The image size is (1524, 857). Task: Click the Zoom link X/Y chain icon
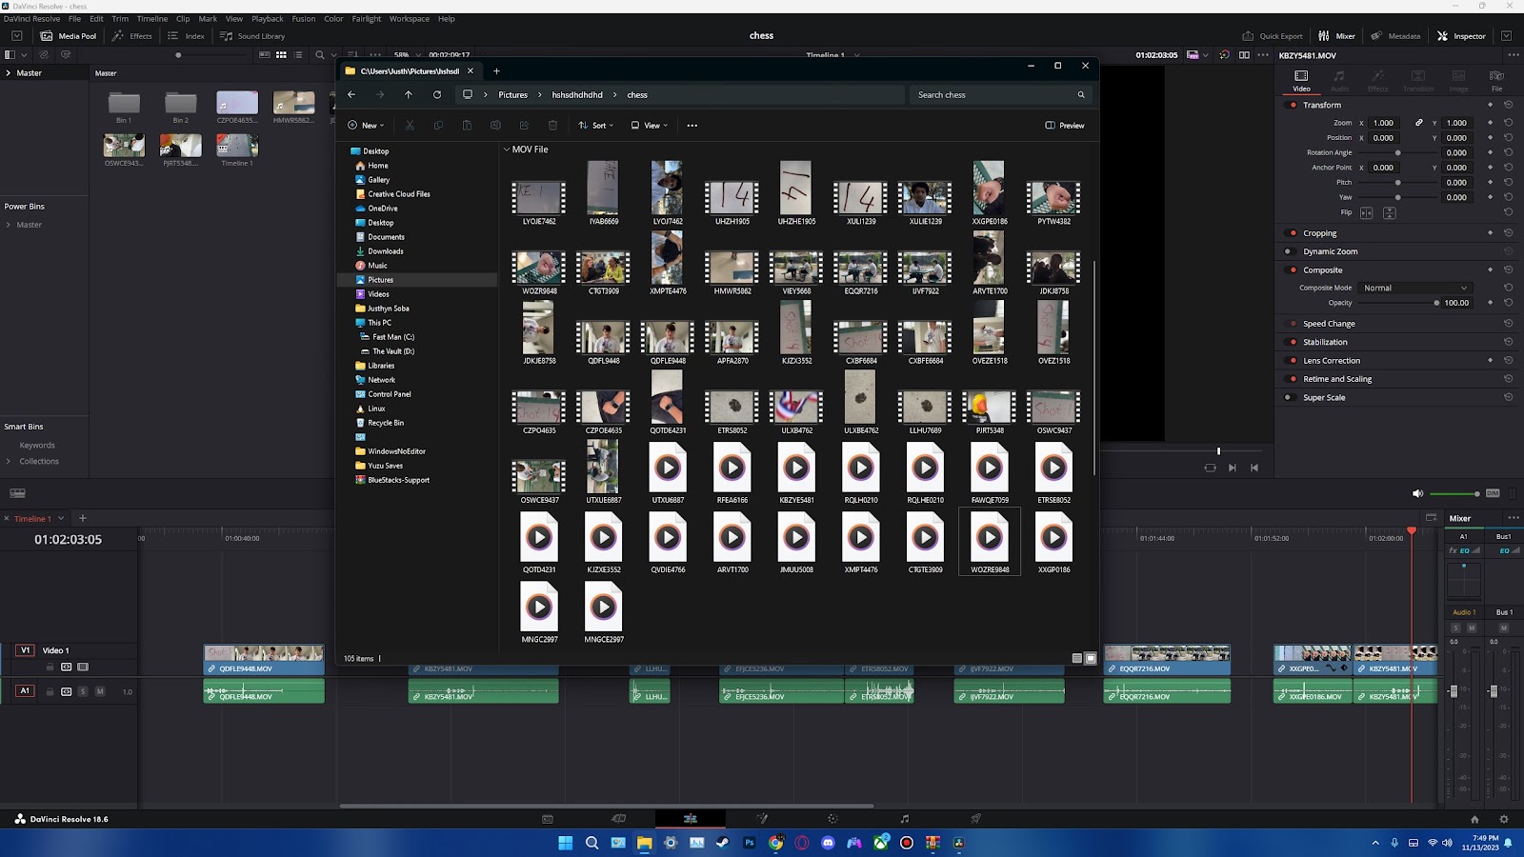1418,123
